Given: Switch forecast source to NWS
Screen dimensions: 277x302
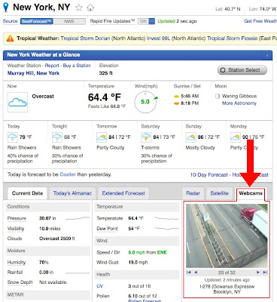Looking at the screenshot, I should [69, 21].
